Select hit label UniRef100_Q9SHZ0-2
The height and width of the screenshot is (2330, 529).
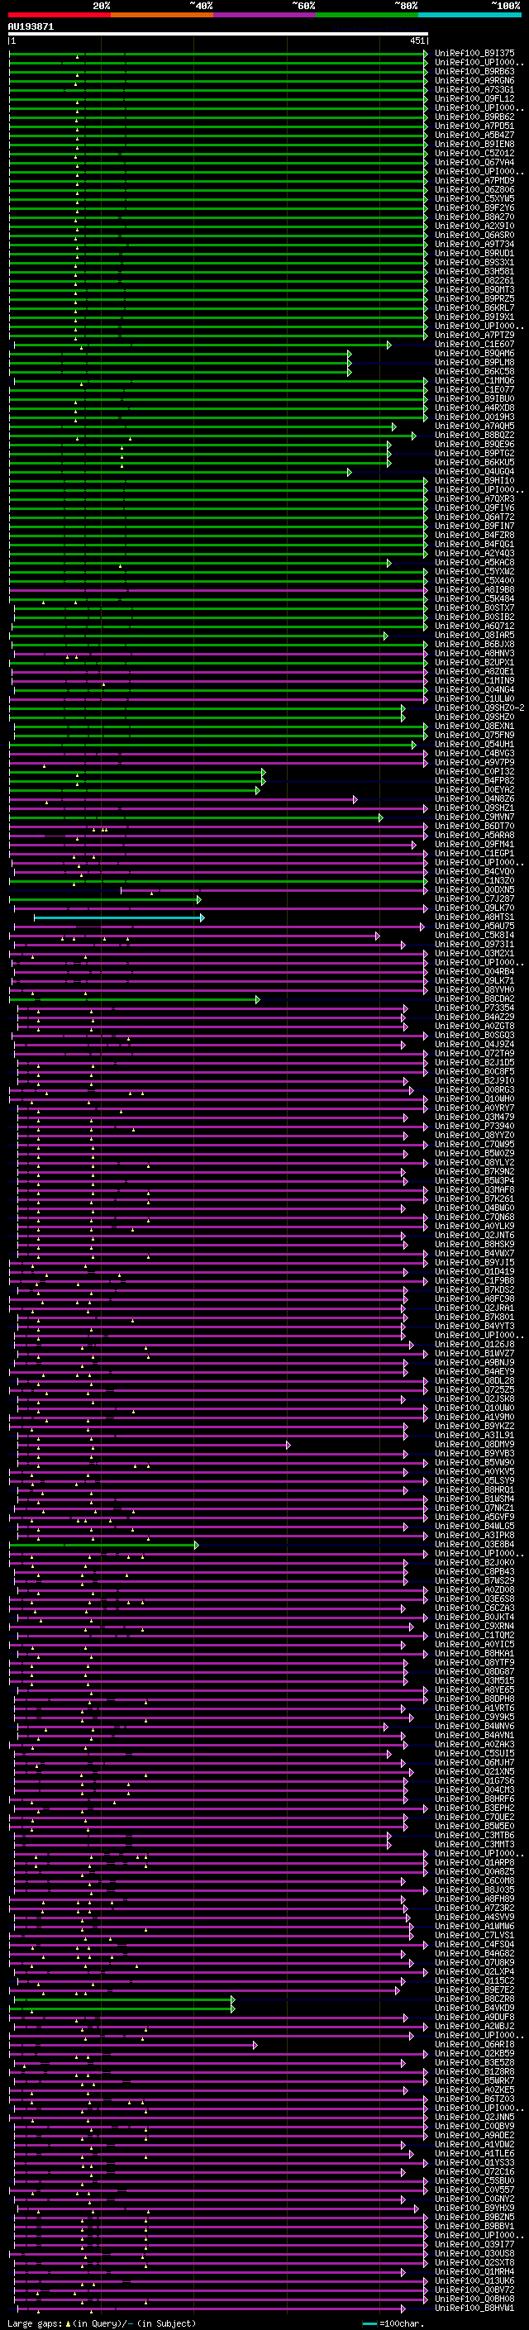pyautogui.click(x=479, y=708)
